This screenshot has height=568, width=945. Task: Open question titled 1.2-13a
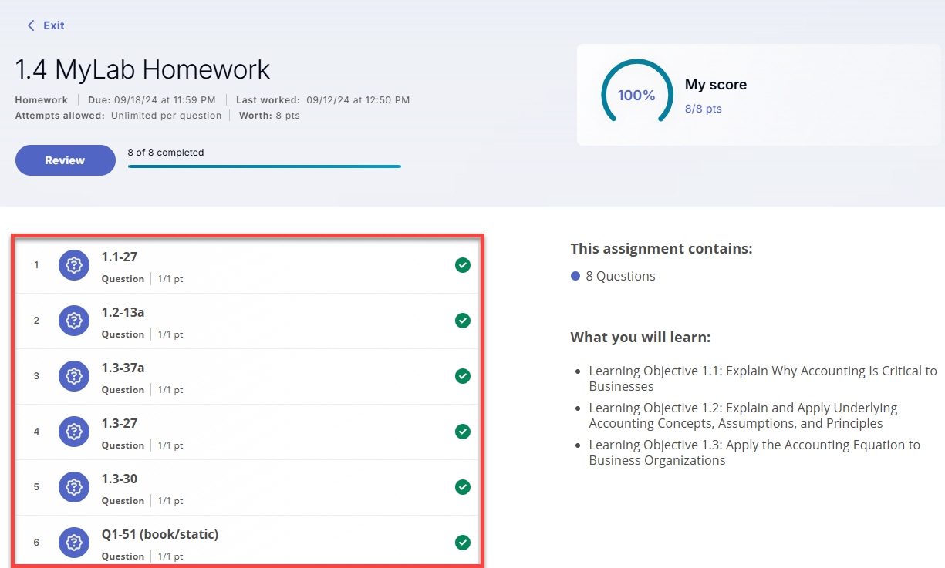pyautogui.click(x=123, y=312)
